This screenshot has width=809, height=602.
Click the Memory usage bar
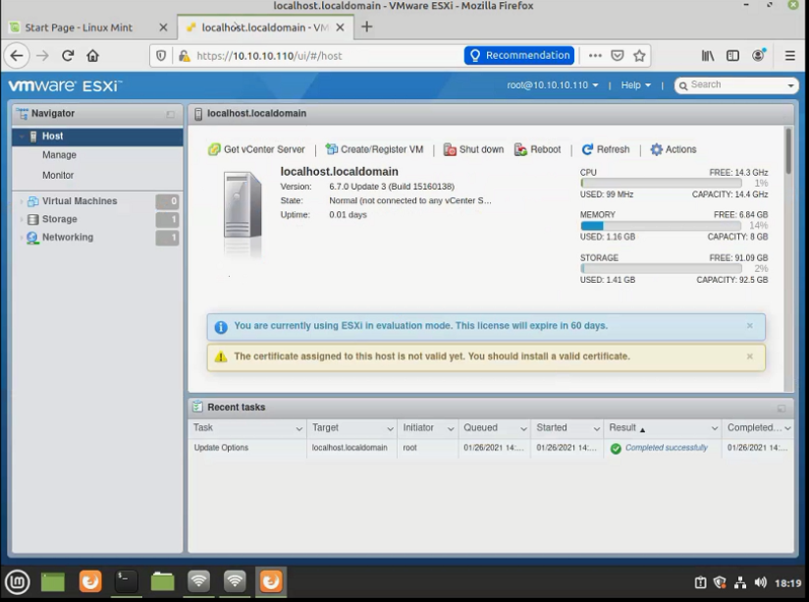pyautogui.click(x=661, y=226)
